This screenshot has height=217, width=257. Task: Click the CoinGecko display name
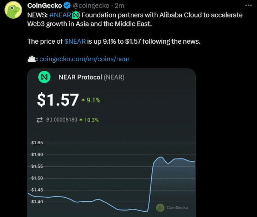tap(44, 6)
